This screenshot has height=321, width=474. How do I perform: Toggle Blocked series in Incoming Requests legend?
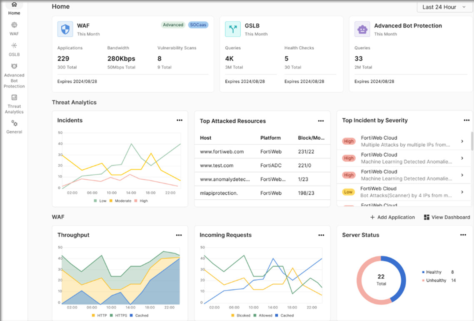[x=241, y=316]
